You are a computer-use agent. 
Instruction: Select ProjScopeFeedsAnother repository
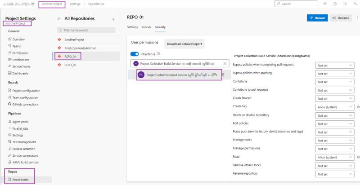(86, 48)
